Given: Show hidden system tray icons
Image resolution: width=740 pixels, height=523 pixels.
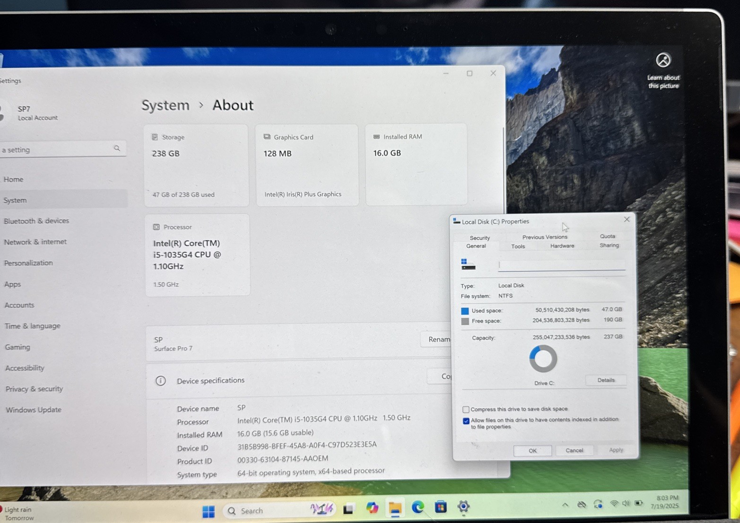Looking at the screenshot, I should pyautogui.click(x=565, y=505).
